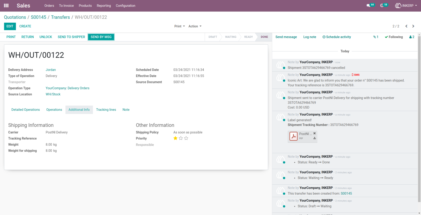421x215 pixels.
Task: Click Send message in the chatter
Action: [286, 37]
